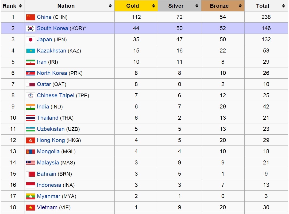289x214 pixels.
Task: Click the Mongolia flag icon
Action: click(x=30, y=152)
